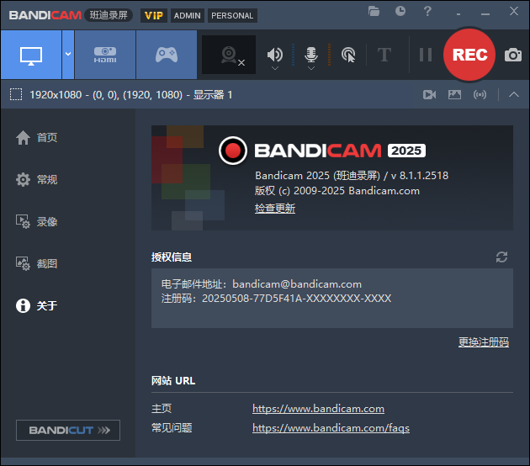The image size is (530, 466).
Task: Collapse the panel with up chevron
Action: [x=514, y=94]
